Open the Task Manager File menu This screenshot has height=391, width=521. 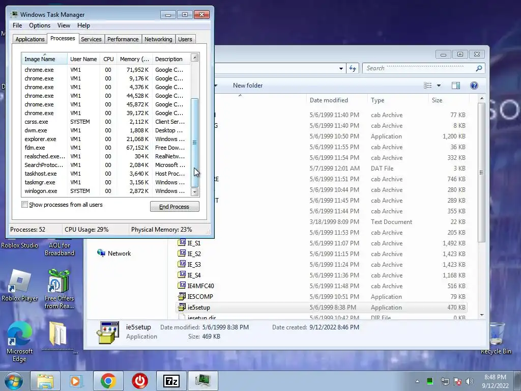[17, 25]
